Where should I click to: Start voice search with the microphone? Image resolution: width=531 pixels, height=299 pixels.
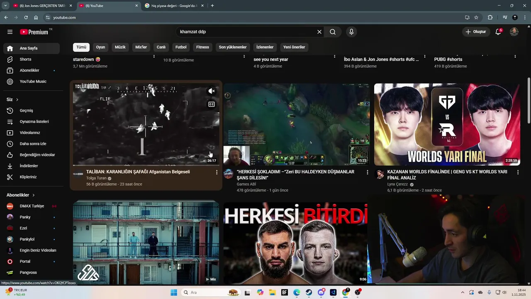351,32
